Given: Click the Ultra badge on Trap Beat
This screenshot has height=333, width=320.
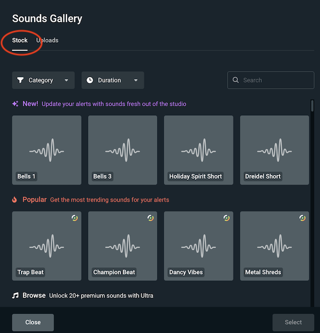Looking at the screenshot, I should click(75, 218).
